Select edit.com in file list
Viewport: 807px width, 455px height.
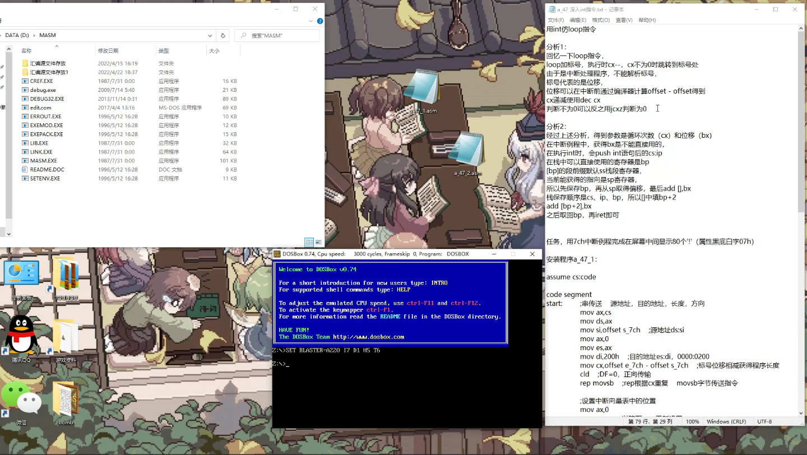[129, 108]
